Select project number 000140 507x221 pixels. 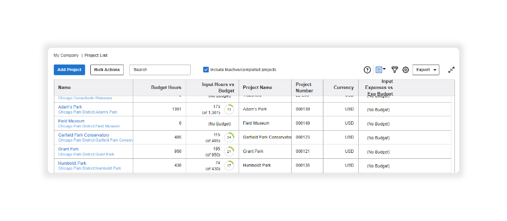point(303,123)
